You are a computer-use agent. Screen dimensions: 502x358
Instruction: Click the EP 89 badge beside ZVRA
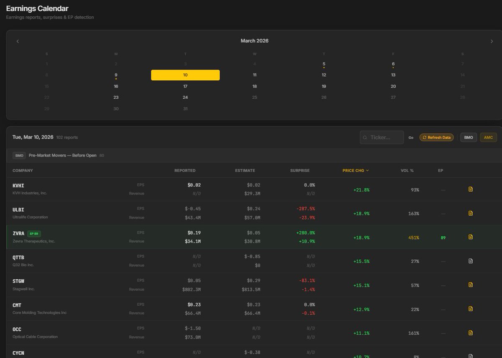(x=34, y=233)
